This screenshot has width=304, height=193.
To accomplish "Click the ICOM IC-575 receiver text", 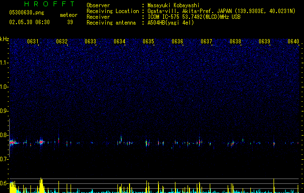I will [x=194, y=17].
